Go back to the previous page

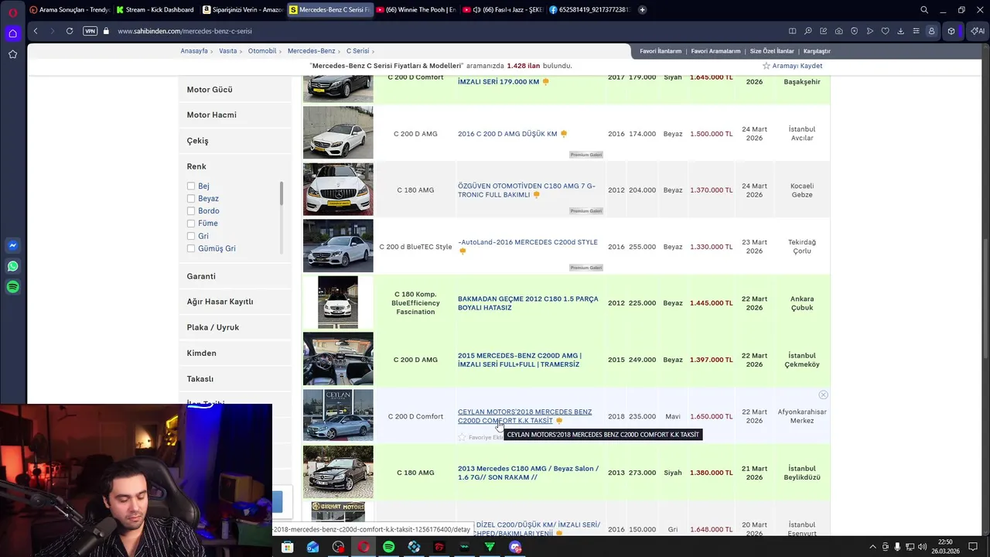tap(36, 31)
